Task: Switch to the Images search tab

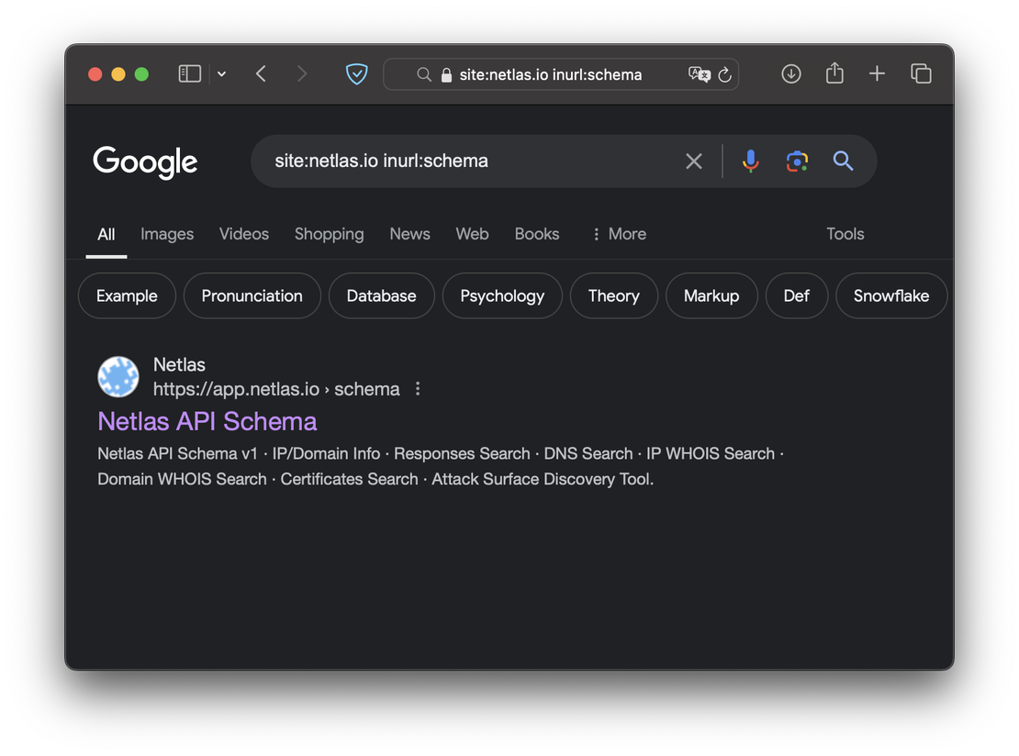Action: tap(166, 234)
